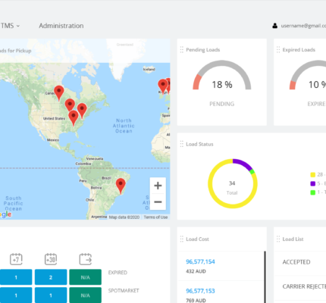Click the 432 AUD cost value
The image size is (326, 303).
tap(196, 271)
